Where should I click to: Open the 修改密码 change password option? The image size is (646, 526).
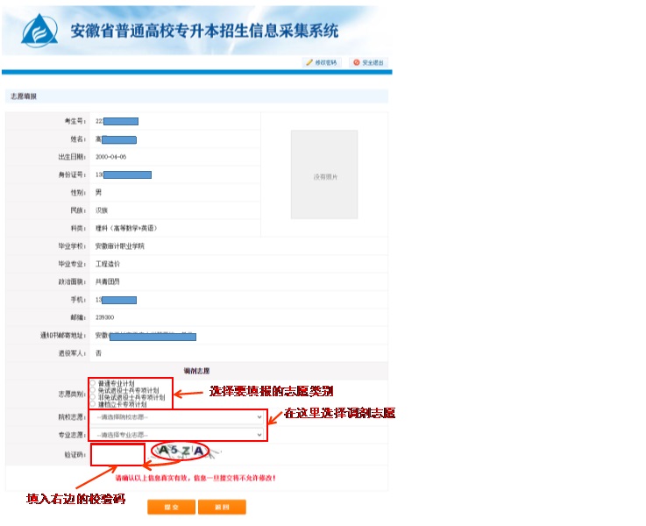pyautogui.click(x=321, y=62)
